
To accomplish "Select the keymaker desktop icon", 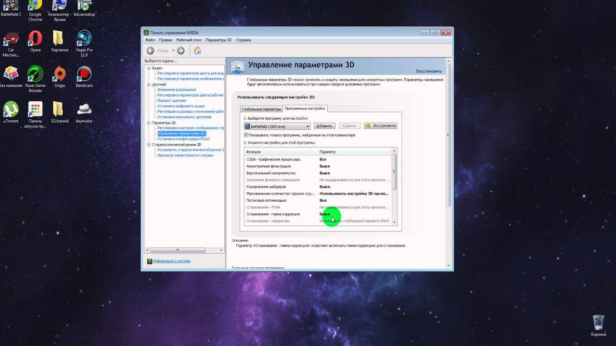I will coord(84,112).
